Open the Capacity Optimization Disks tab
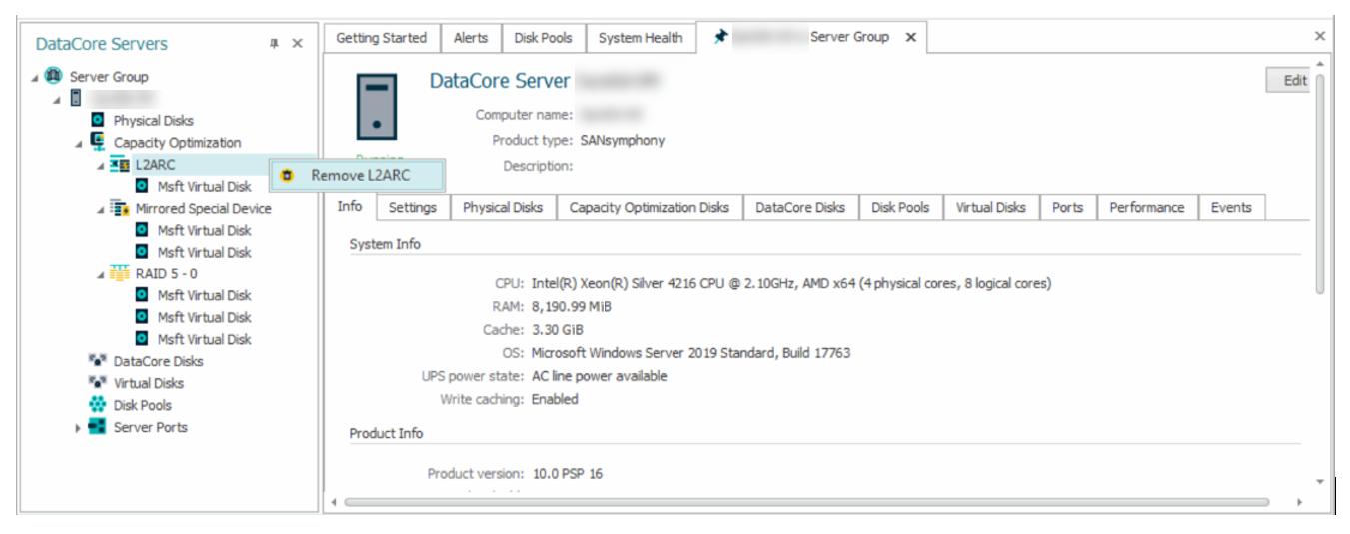Screen dimensions: 1350x534 click(x=649, y=208)
